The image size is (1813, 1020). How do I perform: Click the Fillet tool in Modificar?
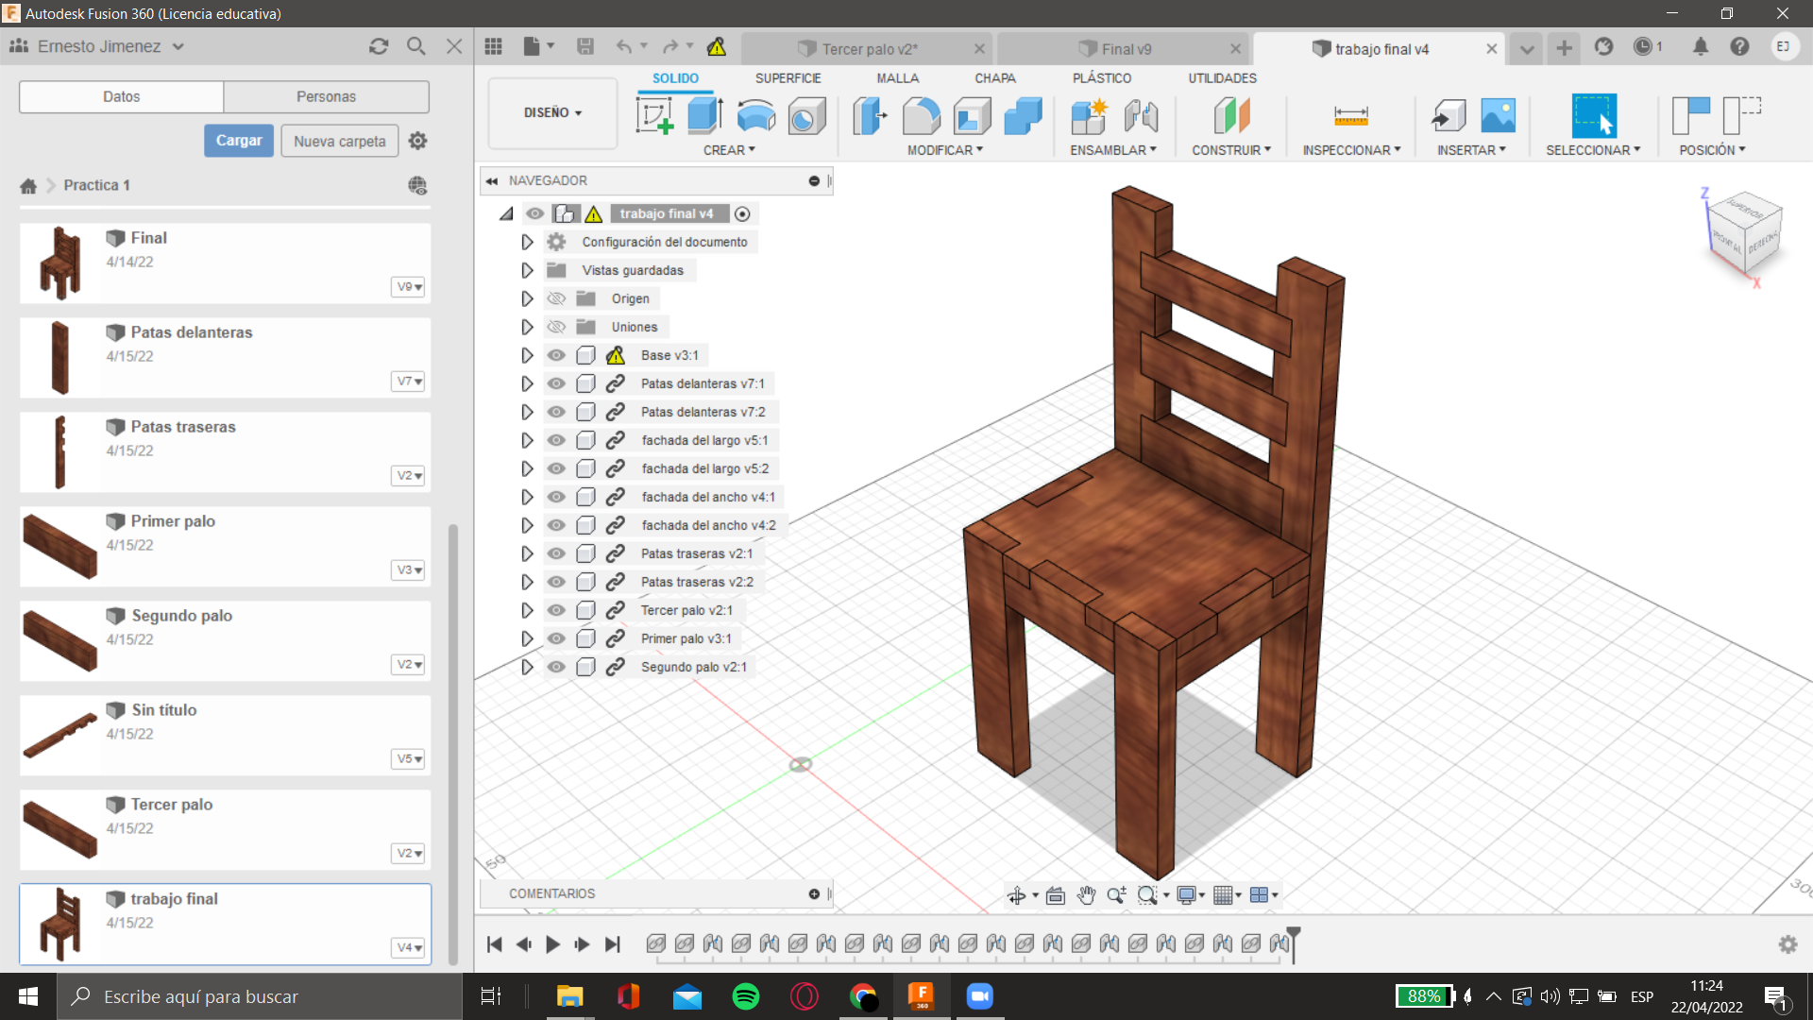click(x=921, y=116)
